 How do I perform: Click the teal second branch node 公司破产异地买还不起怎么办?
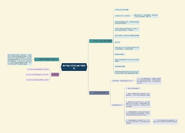click(47, 59)
